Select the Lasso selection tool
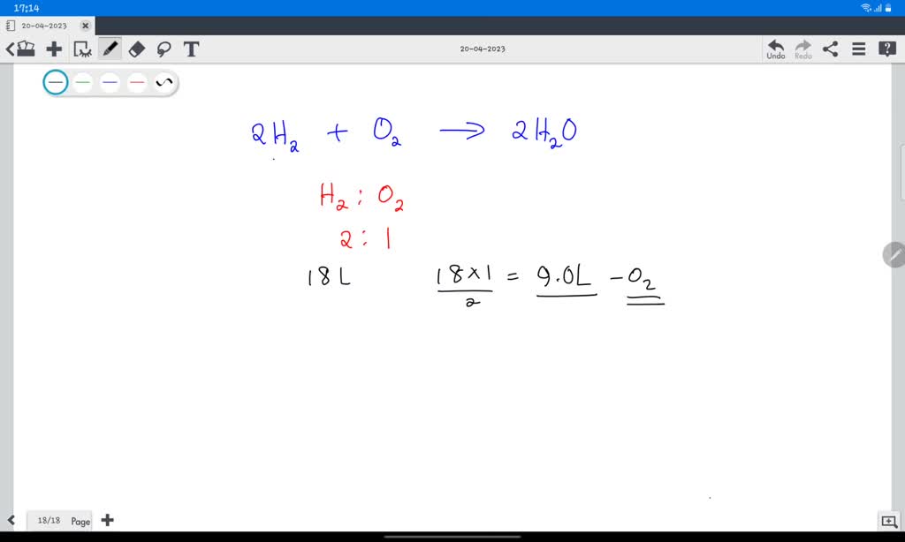Image resolution: width=905 pixels, height=542 pixels. pyautogui.click(x=164, y=49)
